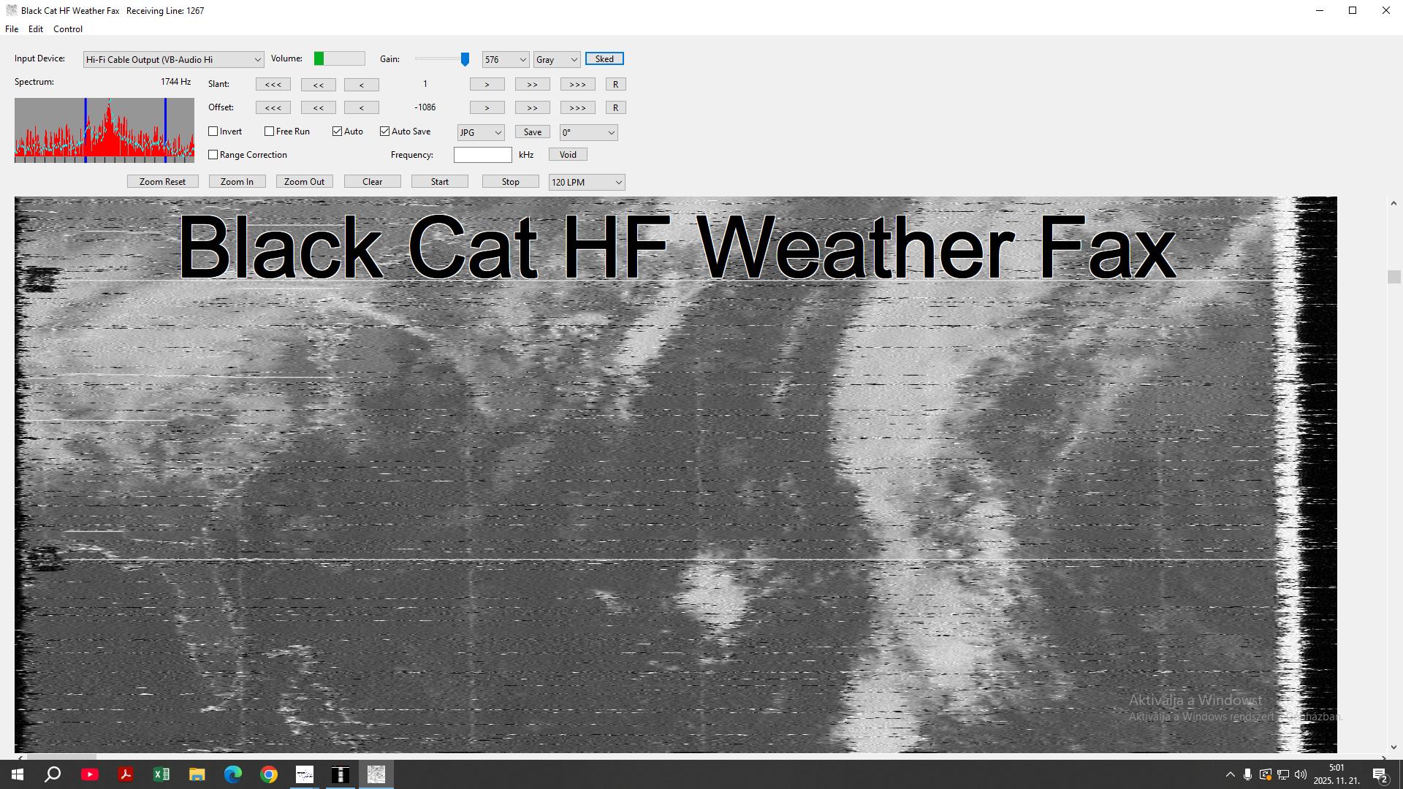Click the Frequency kHz input field
The height and width of the screenshot is (789, 1403).
click(482, 155)
